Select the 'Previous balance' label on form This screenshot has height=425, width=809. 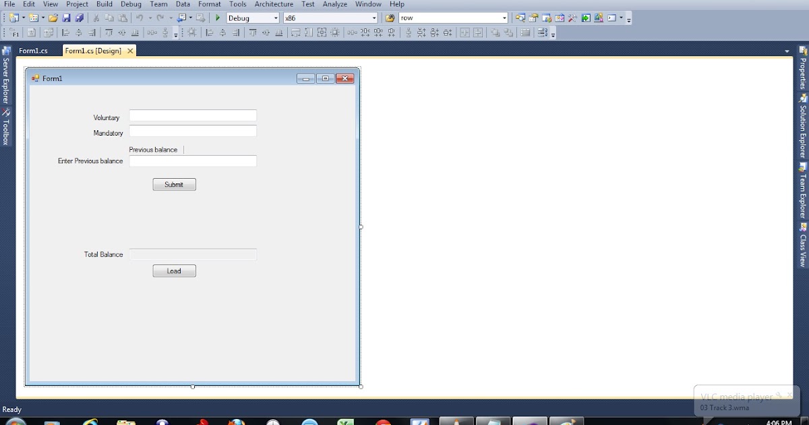click(153, 150)
